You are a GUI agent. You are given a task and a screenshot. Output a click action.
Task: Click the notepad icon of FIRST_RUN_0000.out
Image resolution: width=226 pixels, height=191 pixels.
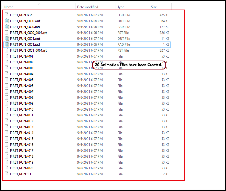coord(7,21)
